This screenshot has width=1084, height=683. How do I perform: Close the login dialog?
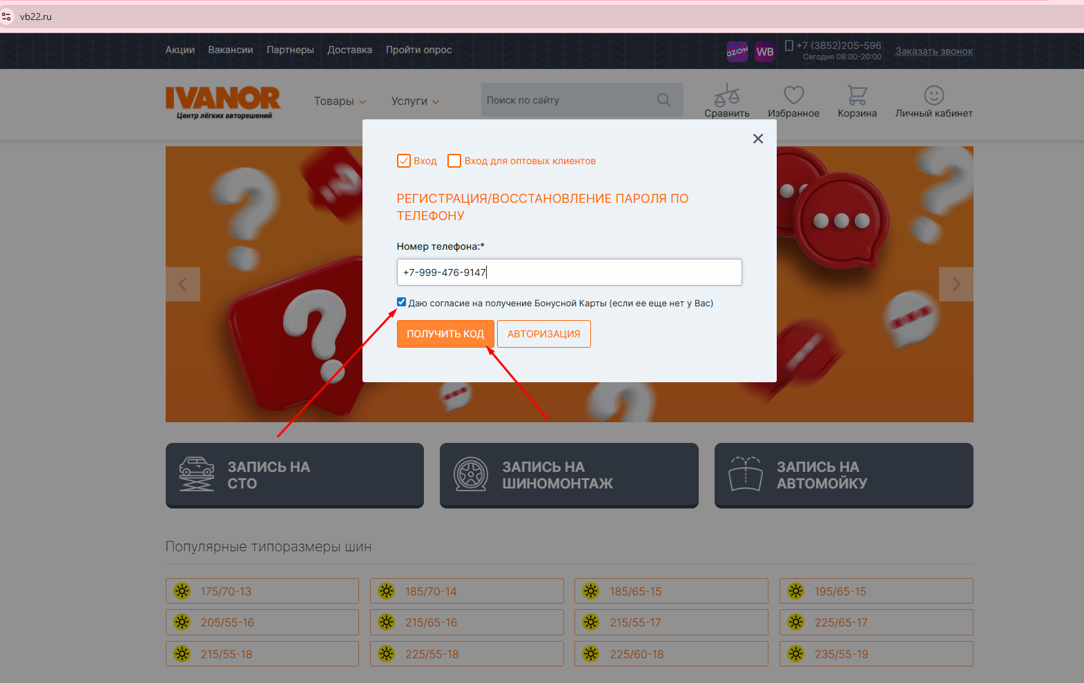pos(757,139)
